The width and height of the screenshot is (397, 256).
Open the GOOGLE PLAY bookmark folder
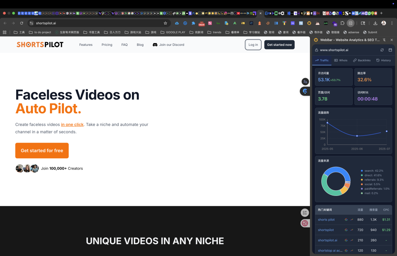tap(173, 32)
